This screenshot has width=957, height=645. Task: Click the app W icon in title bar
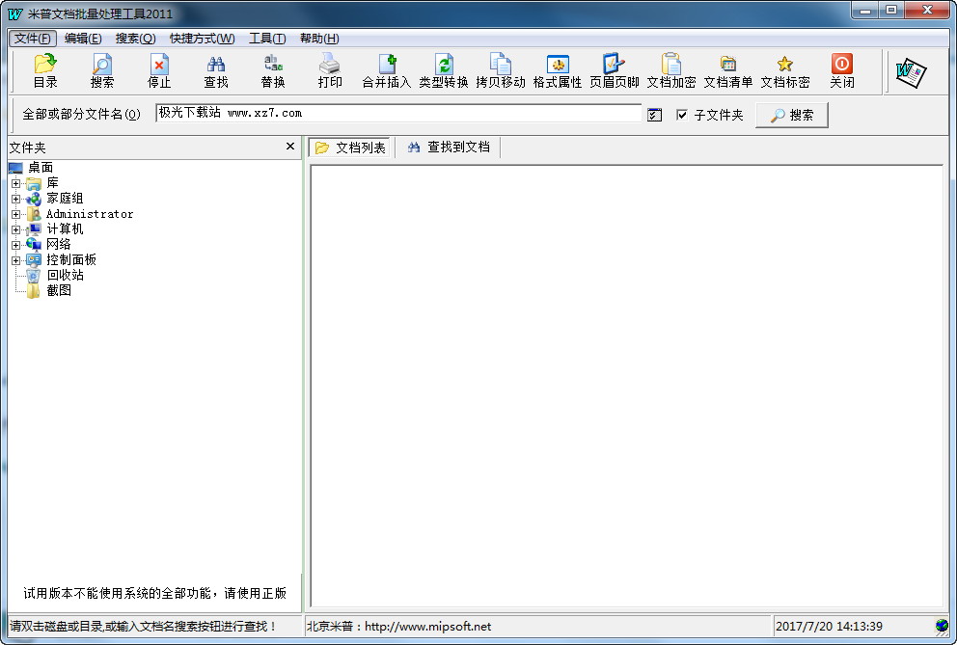pos(15,13)
